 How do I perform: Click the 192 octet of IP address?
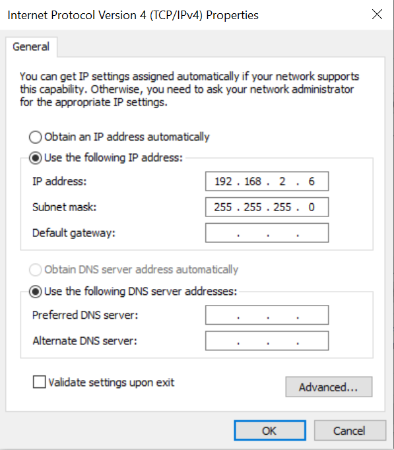click(x=223, y=181)
